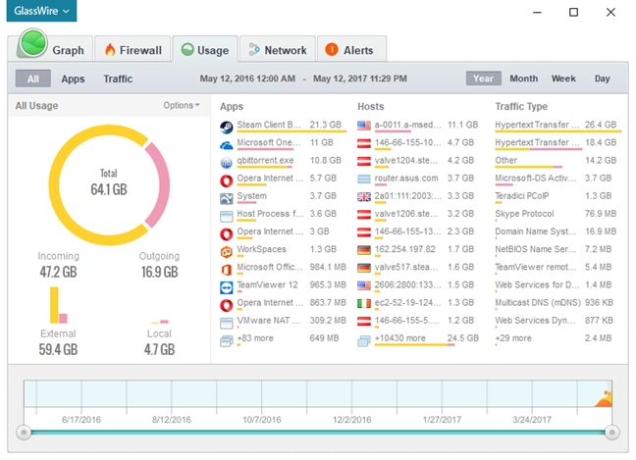Screen dimensions: 636x460
Task: Click the left timeline range handle
Action: (24, 433)
